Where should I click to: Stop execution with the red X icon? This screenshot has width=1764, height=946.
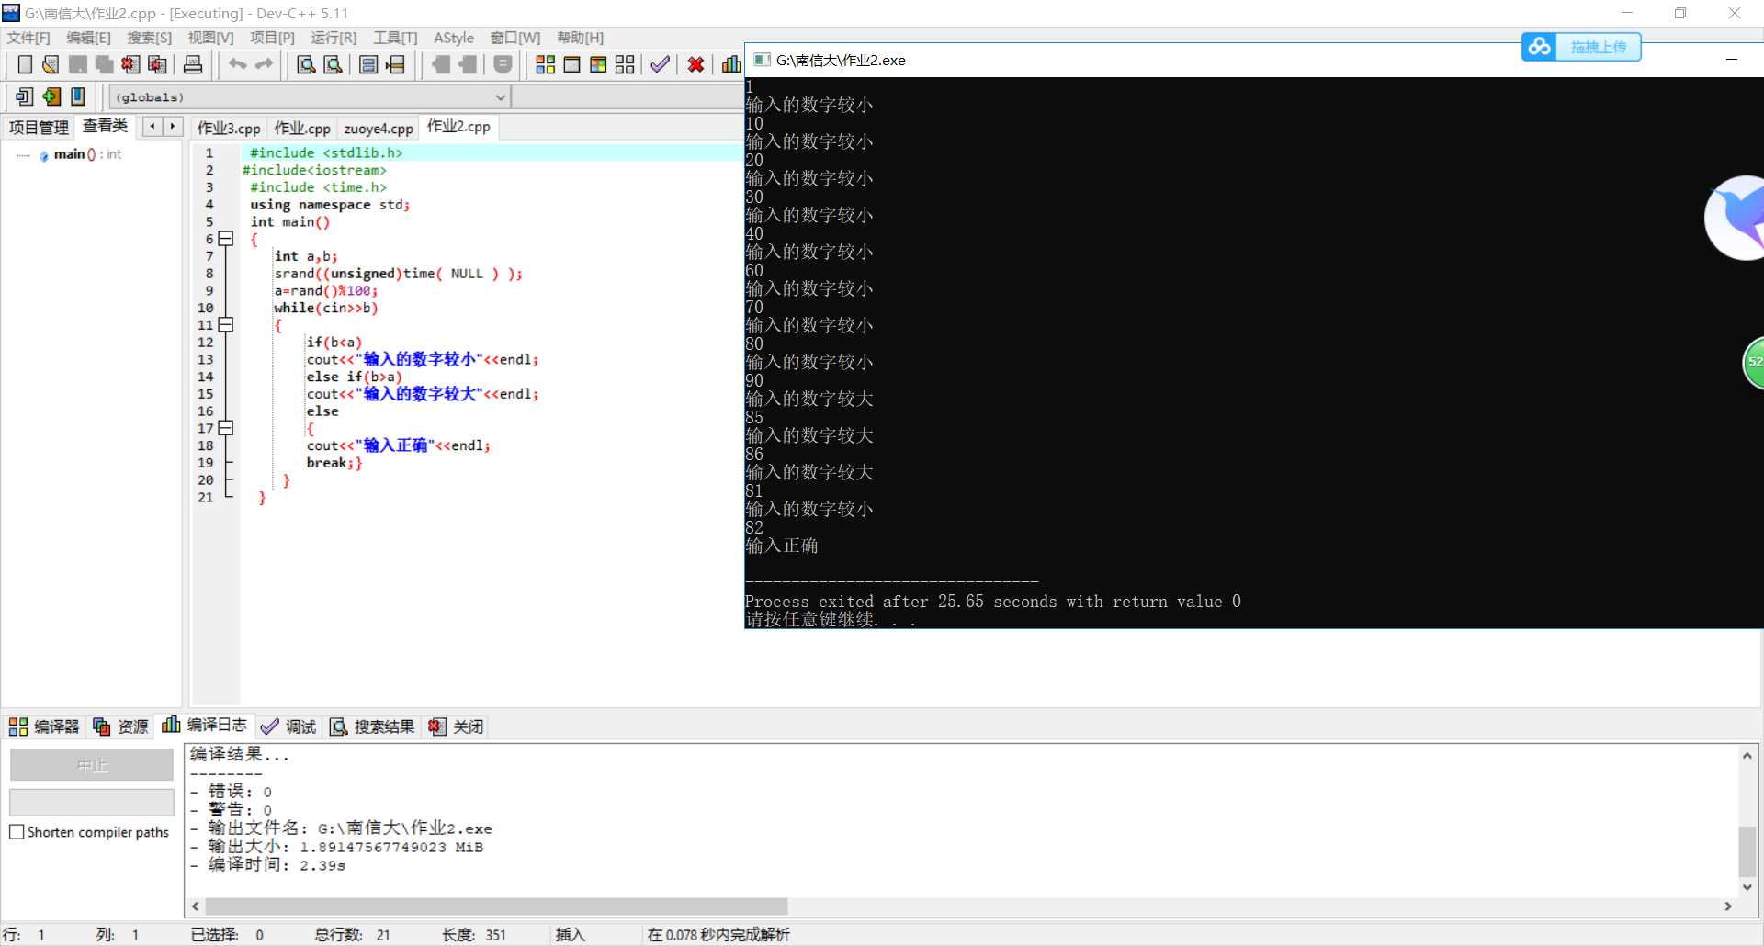695,64
